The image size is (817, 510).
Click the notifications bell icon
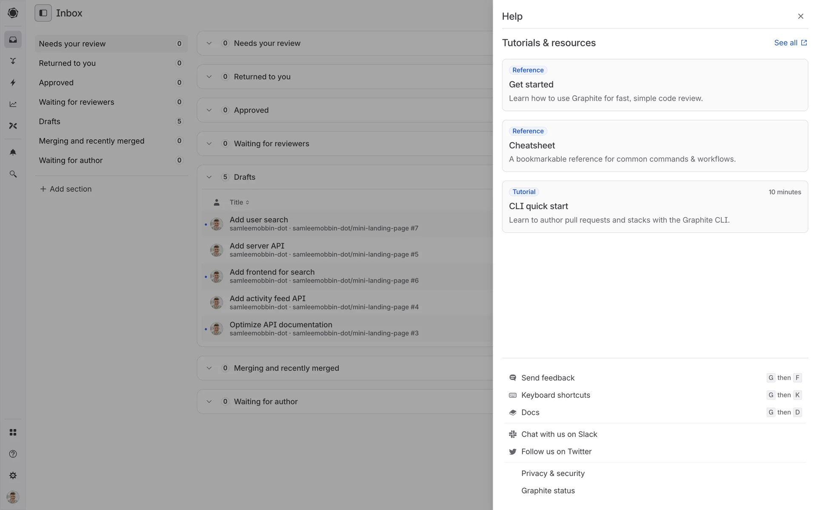click(13, 152)
